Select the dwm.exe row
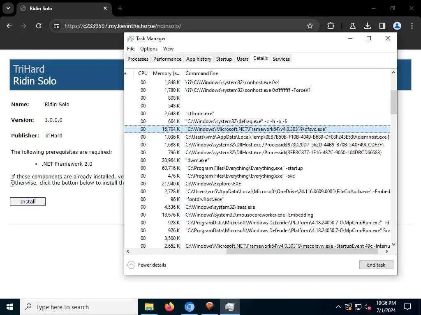Screen dimensions: 421x315 (x=257, y=160)
